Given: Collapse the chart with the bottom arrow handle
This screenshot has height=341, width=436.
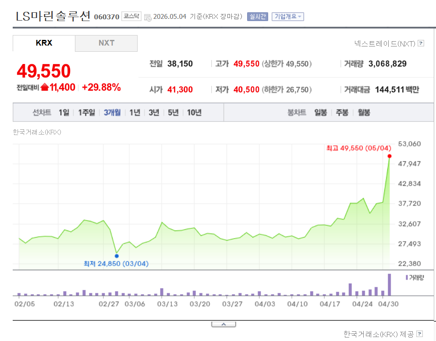Looking at the screenshot, I should [223, 324].
